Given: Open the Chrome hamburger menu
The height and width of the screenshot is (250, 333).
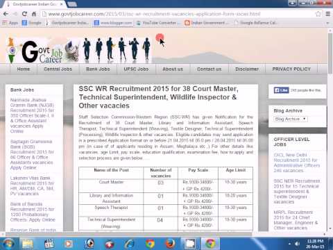Looking at the screenshot, I should (x=328, y=14).
